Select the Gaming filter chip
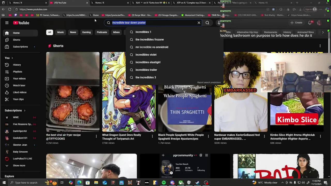 click(86, 32)
